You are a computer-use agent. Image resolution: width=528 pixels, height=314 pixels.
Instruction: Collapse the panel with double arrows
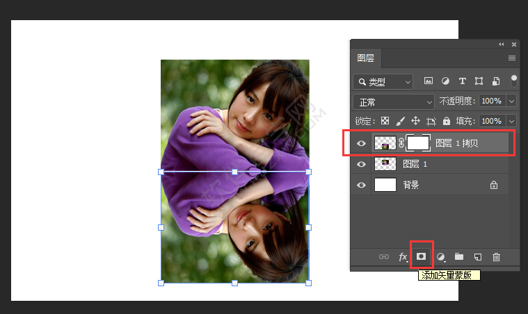point(502,44)
